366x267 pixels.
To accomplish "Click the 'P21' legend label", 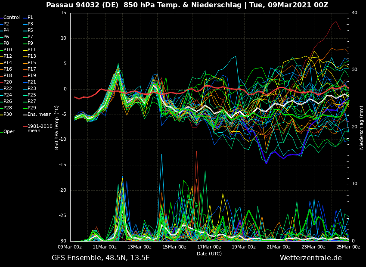I will pos(32,82).
